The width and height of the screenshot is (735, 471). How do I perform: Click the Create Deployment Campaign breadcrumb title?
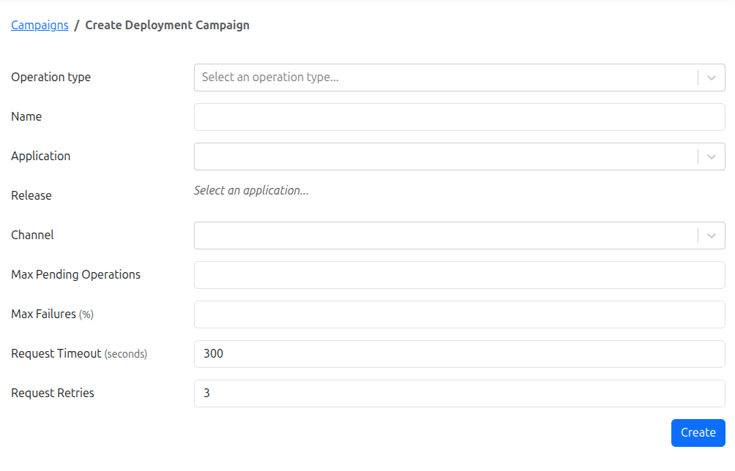pyautogui.click(x=167, y=25)
